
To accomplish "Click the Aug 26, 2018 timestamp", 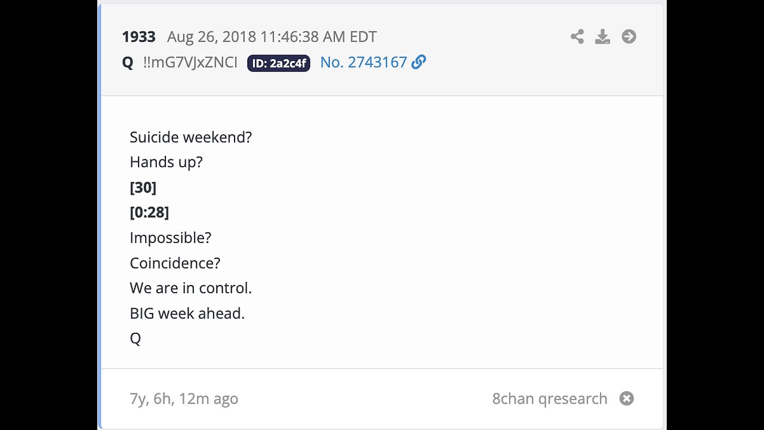I will click(272, 37).
